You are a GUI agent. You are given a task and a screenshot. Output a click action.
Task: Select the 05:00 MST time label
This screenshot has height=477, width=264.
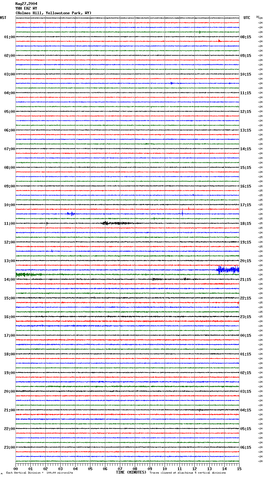click(x=10, y=112)
